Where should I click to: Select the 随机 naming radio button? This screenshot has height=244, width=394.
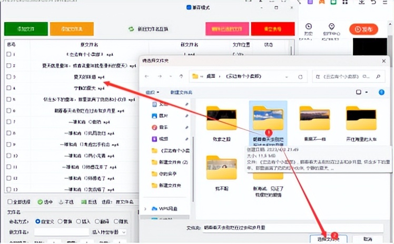pyautogui.click(x=116, y=221)
